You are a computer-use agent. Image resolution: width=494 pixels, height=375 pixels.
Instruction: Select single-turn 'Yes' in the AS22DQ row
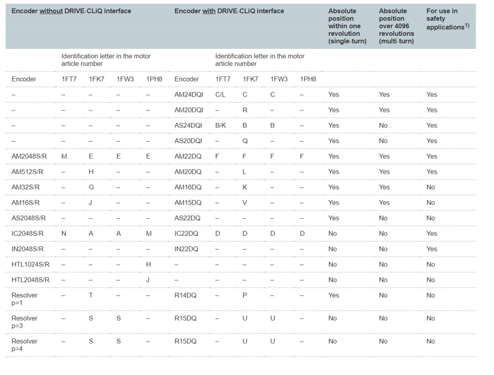click(333, 218)
